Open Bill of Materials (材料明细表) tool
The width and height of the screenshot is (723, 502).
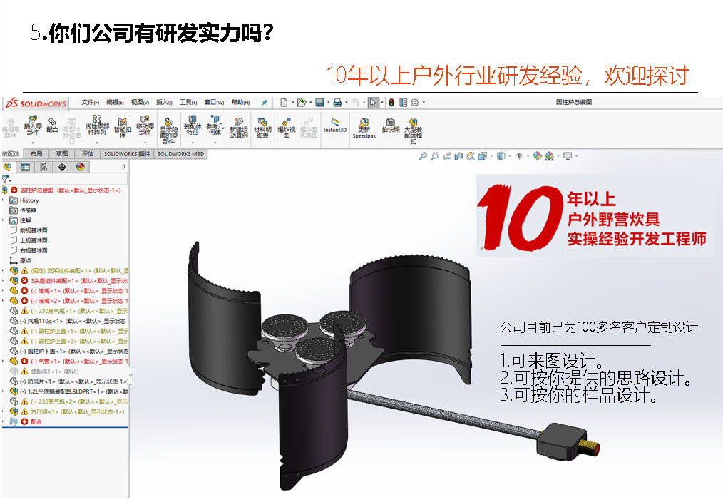262,128
